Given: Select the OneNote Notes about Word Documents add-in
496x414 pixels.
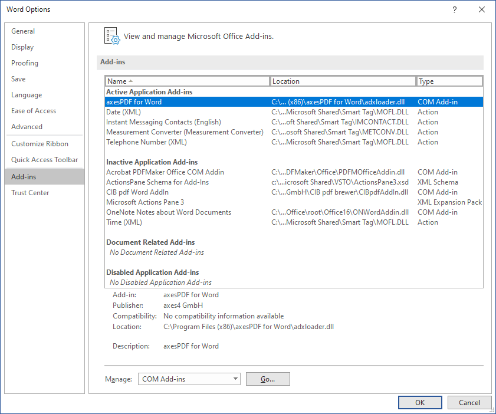Looking at the screenshot, I should (x=177, y=212).
